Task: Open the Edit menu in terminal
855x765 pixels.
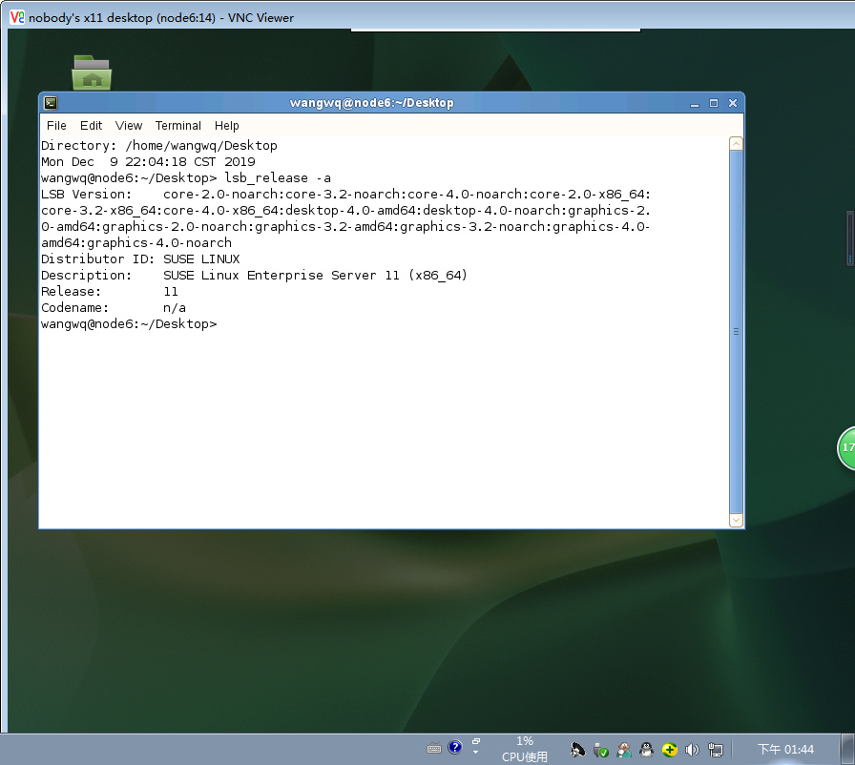Action: (91, 126)
